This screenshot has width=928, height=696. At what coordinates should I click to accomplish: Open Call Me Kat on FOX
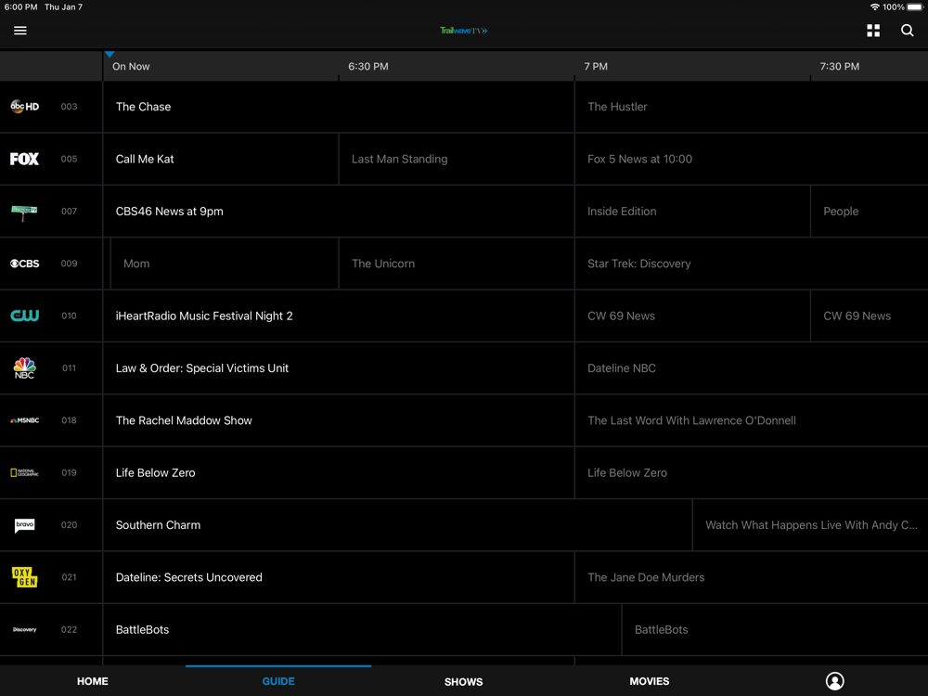tap(221, 159)
